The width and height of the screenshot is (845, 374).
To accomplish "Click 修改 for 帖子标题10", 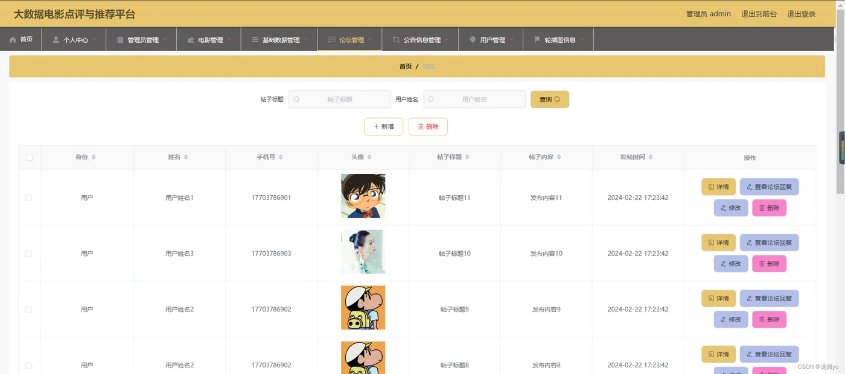I will 731,264.
